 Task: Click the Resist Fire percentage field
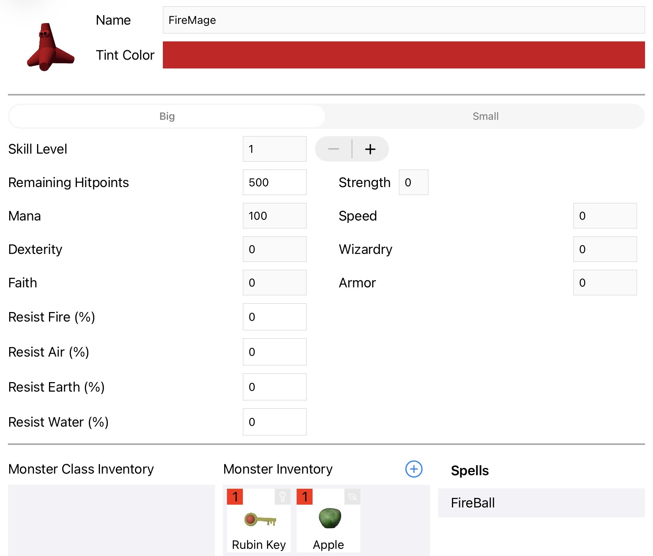[274, 317]
